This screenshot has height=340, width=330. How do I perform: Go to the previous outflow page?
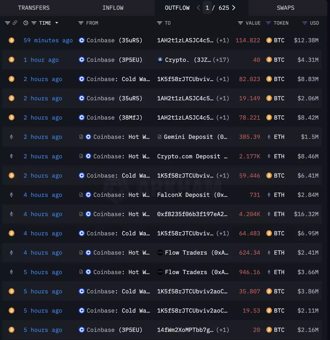click(x=198, y=8)
